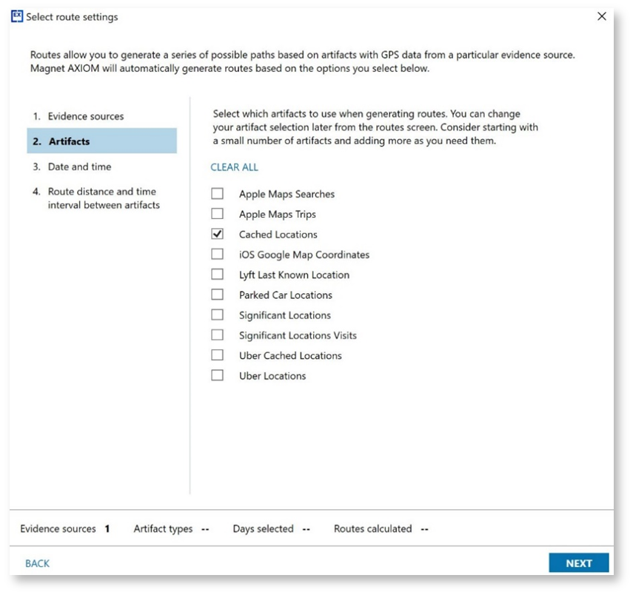Check the Apple Maps Trips option
The height and width of the screenshot is (595, 633).
click(x=217, y=214)
